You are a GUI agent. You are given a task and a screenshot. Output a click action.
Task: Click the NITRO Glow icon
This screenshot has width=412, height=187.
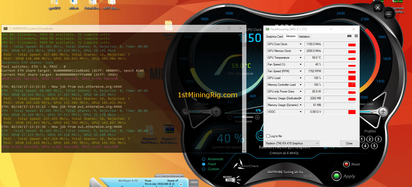(230, 178)
